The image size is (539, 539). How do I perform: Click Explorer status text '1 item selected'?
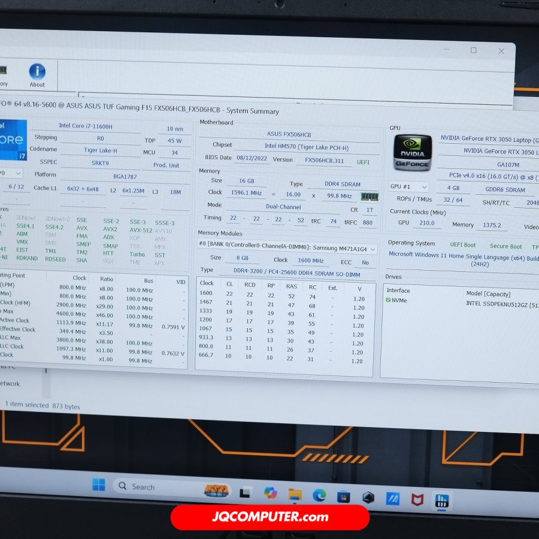[27, 404]
